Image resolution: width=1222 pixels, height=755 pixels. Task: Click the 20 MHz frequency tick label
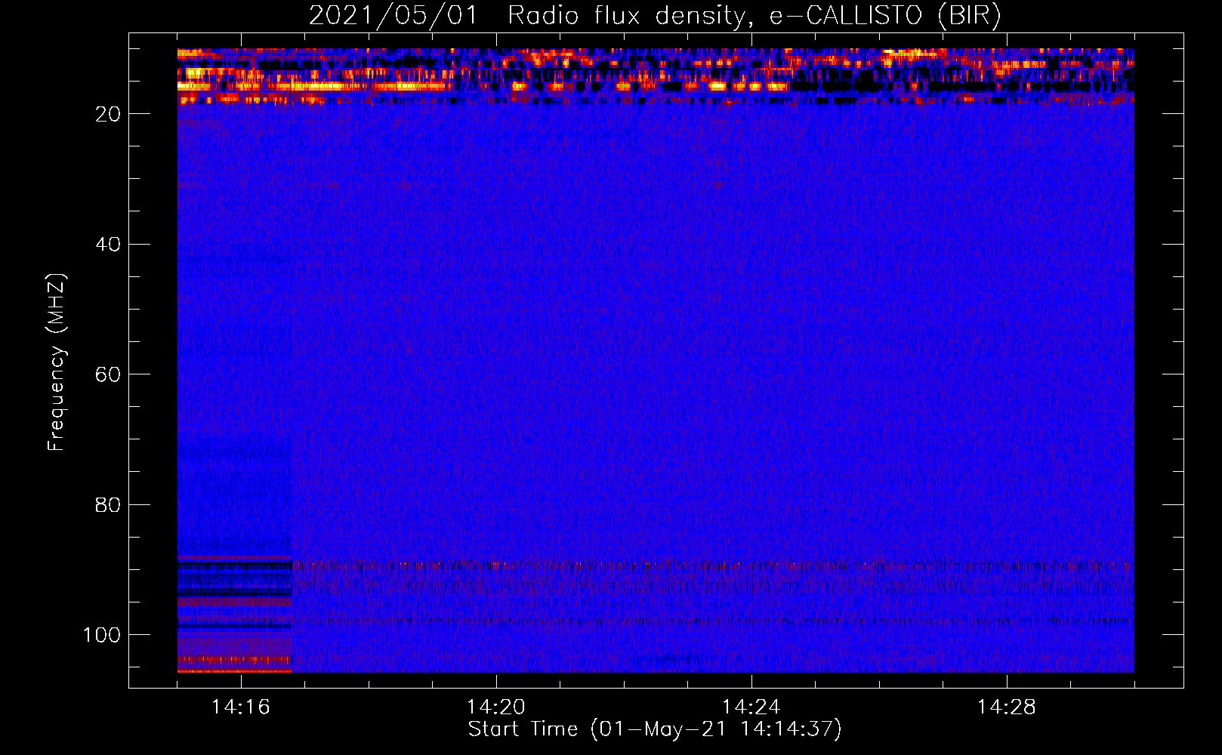tap(109, 114)
